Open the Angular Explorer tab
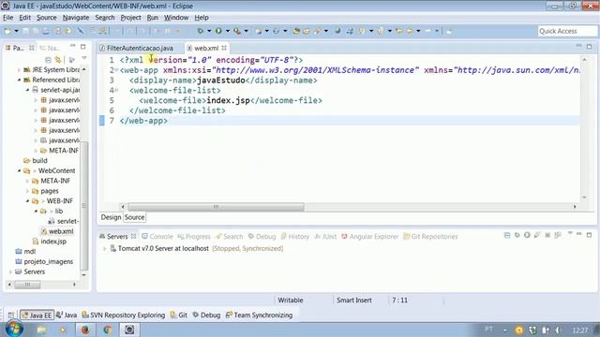600x337 pixels. [x=369, y=237]
